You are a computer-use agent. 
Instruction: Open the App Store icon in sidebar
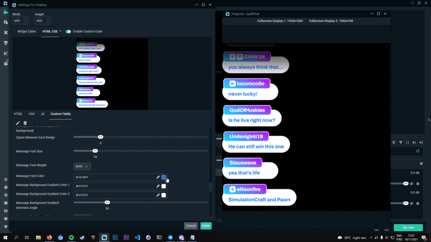click(5, 43)
